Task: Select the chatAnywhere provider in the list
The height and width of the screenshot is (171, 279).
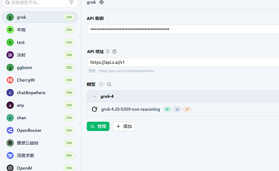Action: coord(40,93)
